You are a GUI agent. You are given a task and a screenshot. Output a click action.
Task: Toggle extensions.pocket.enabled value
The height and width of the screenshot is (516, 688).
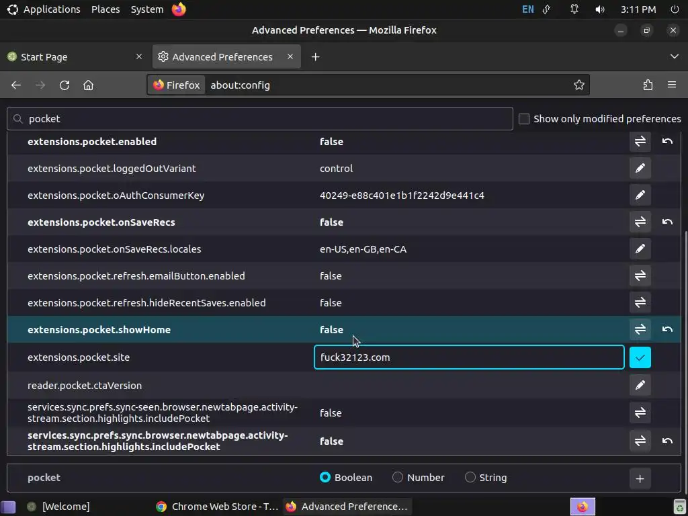pyautogui.click(x=640, y=141)
